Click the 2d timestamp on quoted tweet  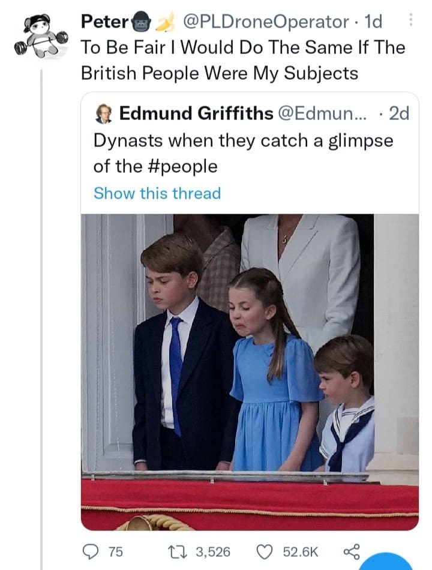(x=398, y=113)
